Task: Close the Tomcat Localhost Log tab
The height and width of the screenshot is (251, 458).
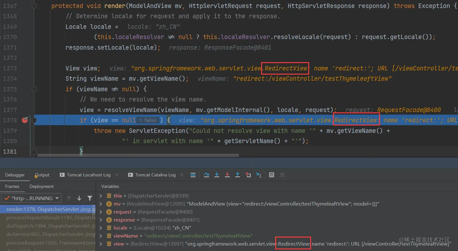Action: pyautogui.click(x=117, y=175)
